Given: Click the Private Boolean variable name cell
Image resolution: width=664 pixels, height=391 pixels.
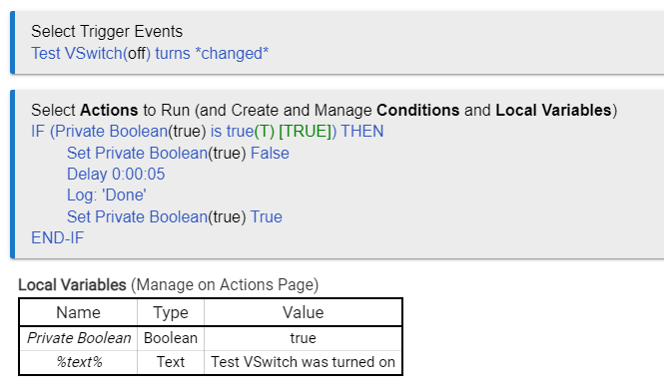Looking at the screenshot, I should click(x=78, y=338).
